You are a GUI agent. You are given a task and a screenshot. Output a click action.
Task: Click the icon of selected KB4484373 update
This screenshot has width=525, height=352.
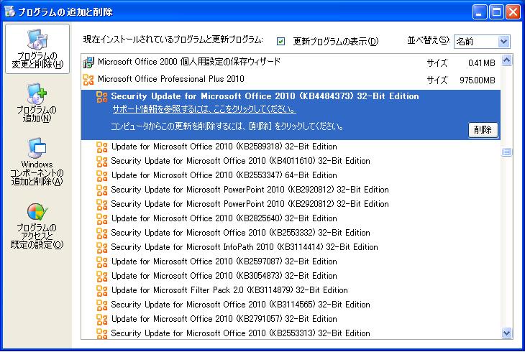(102, 97)
